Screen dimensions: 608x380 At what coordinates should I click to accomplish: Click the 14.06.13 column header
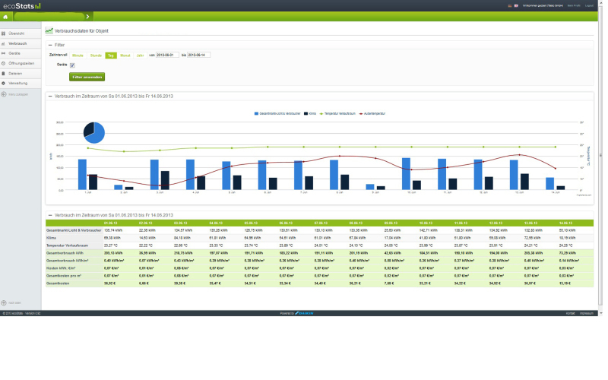565,223
